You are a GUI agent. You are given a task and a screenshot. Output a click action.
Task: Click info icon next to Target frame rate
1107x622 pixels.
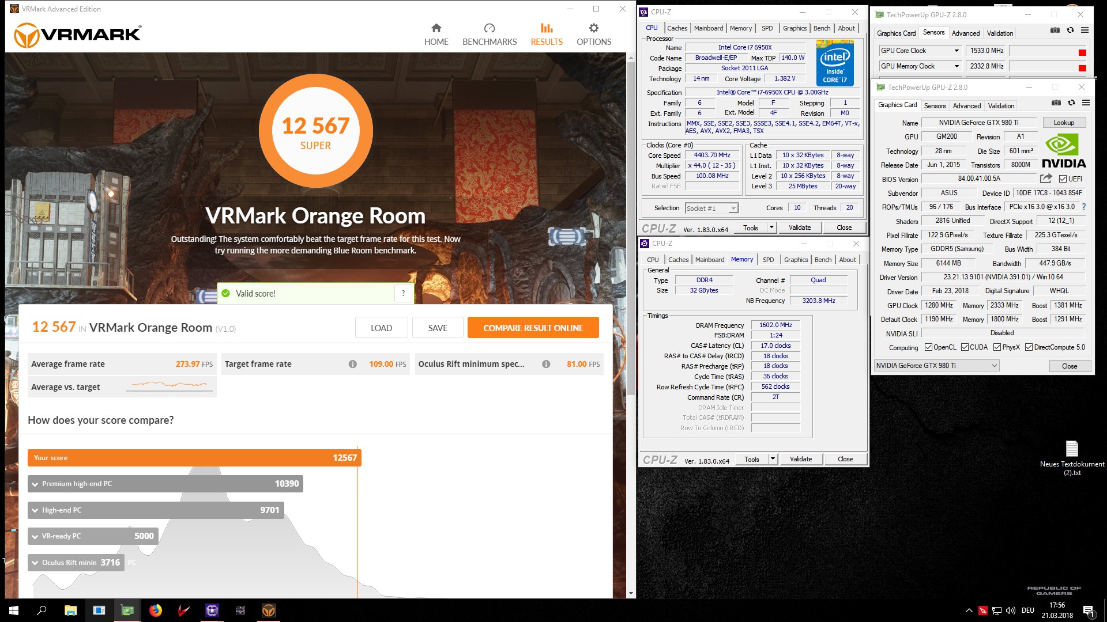click(353, 364)
